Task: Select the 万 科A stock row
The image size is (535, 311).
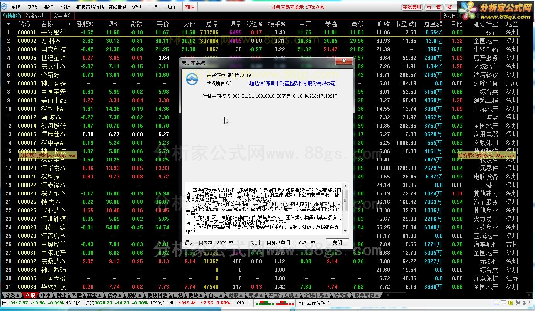Action: pyautogui.click(x=260, y=41)
